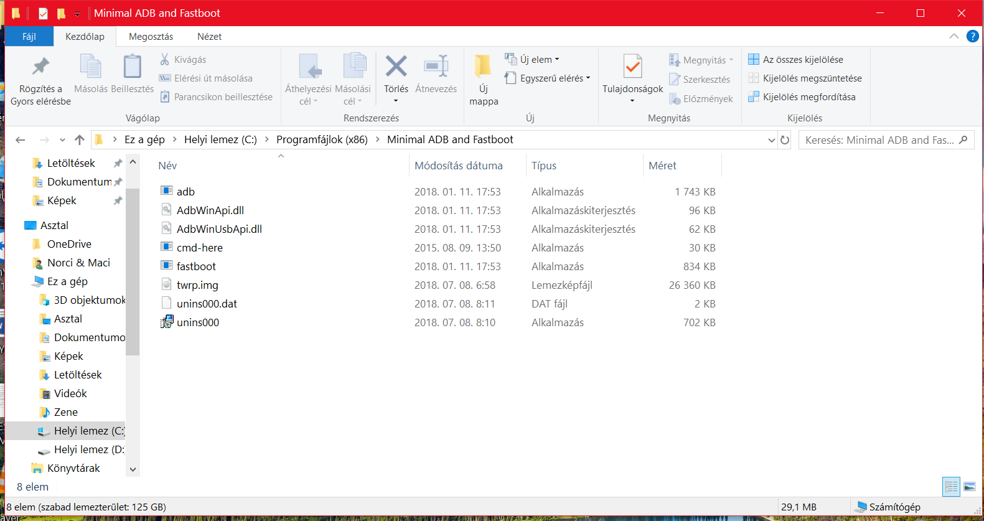Open Tulajdonságok properties icon
Screen dimensions: 984x521
632,66
